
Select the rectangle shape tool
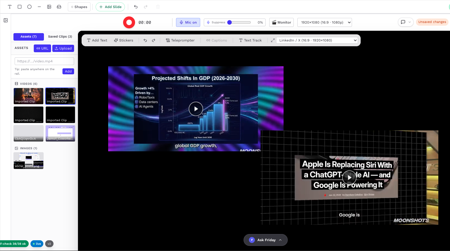19,7
